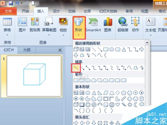Choose the cylinder (can) in 基本形状
167x125 pixels.
142,99
